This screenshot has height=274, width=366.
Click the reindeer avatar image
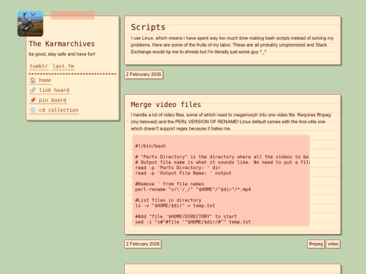pos(30,24)
